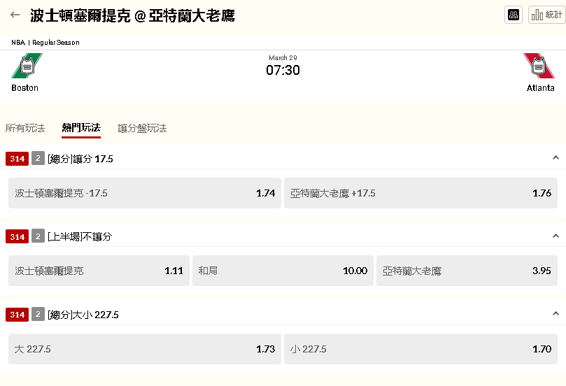The height and width of the screenshot is (386, 566).
Task: Click the back arrow icon
Action: (x=15, y=15)
